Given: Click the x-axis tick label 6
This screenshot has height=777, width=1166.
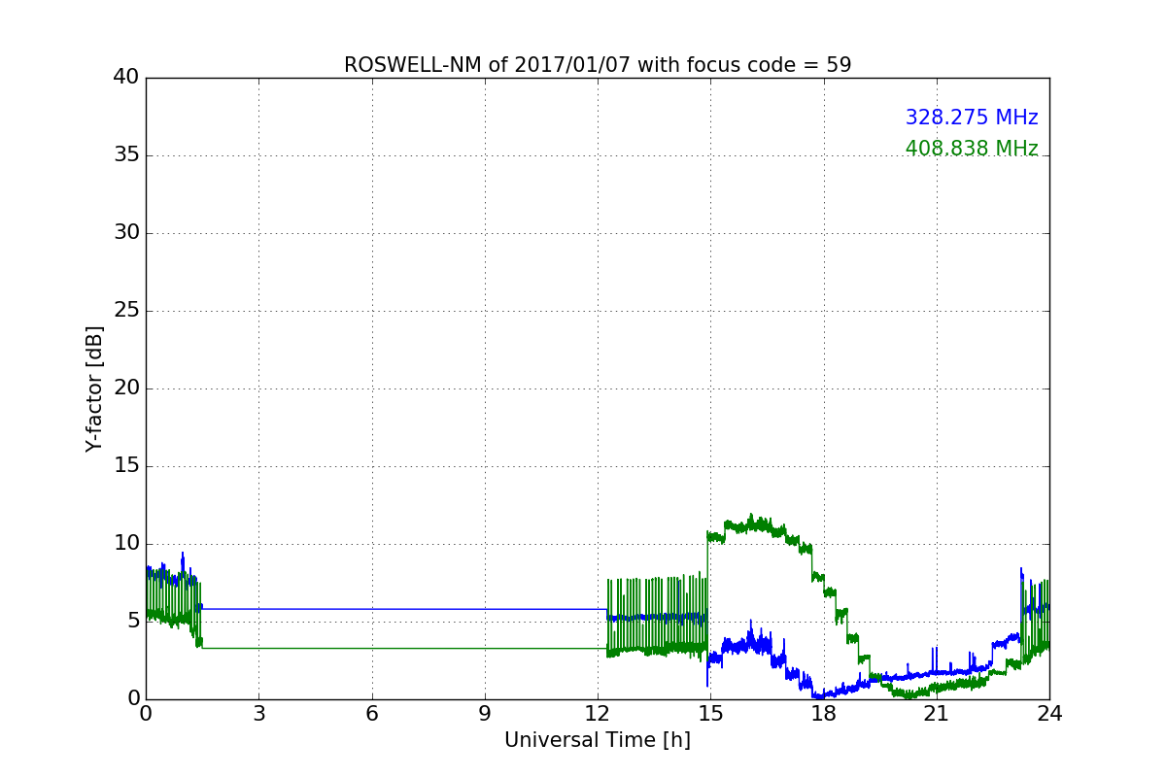Looking at the screenshot, I should point(371,714).
